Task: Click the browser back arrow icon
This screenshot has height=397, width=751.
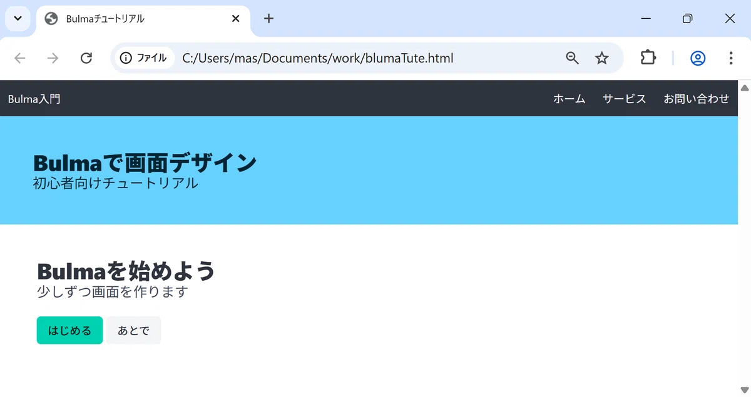Action: 20,58
